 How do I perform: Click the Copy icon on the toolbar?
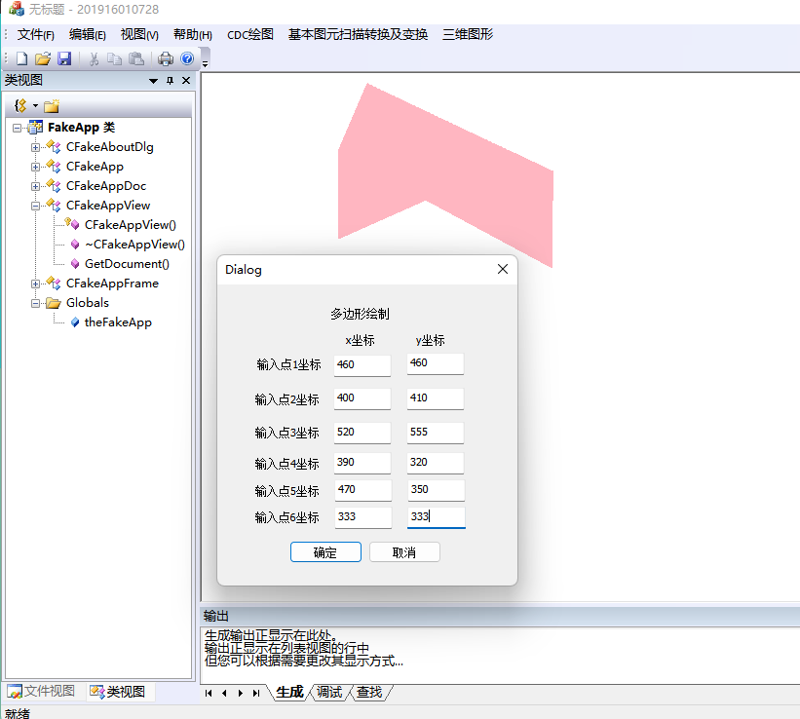coord(115,58)
